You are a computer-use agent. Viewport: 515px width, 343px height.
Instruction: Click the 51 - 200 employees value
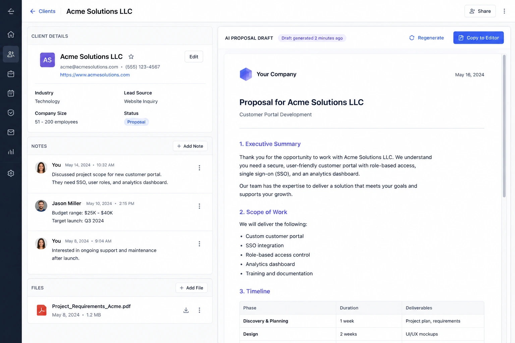point(56,122)
